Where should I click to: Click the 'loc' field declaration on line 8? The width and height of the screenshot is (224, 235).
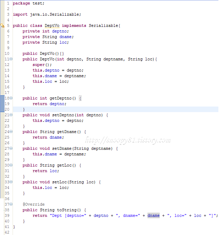[x=63, y=42]
